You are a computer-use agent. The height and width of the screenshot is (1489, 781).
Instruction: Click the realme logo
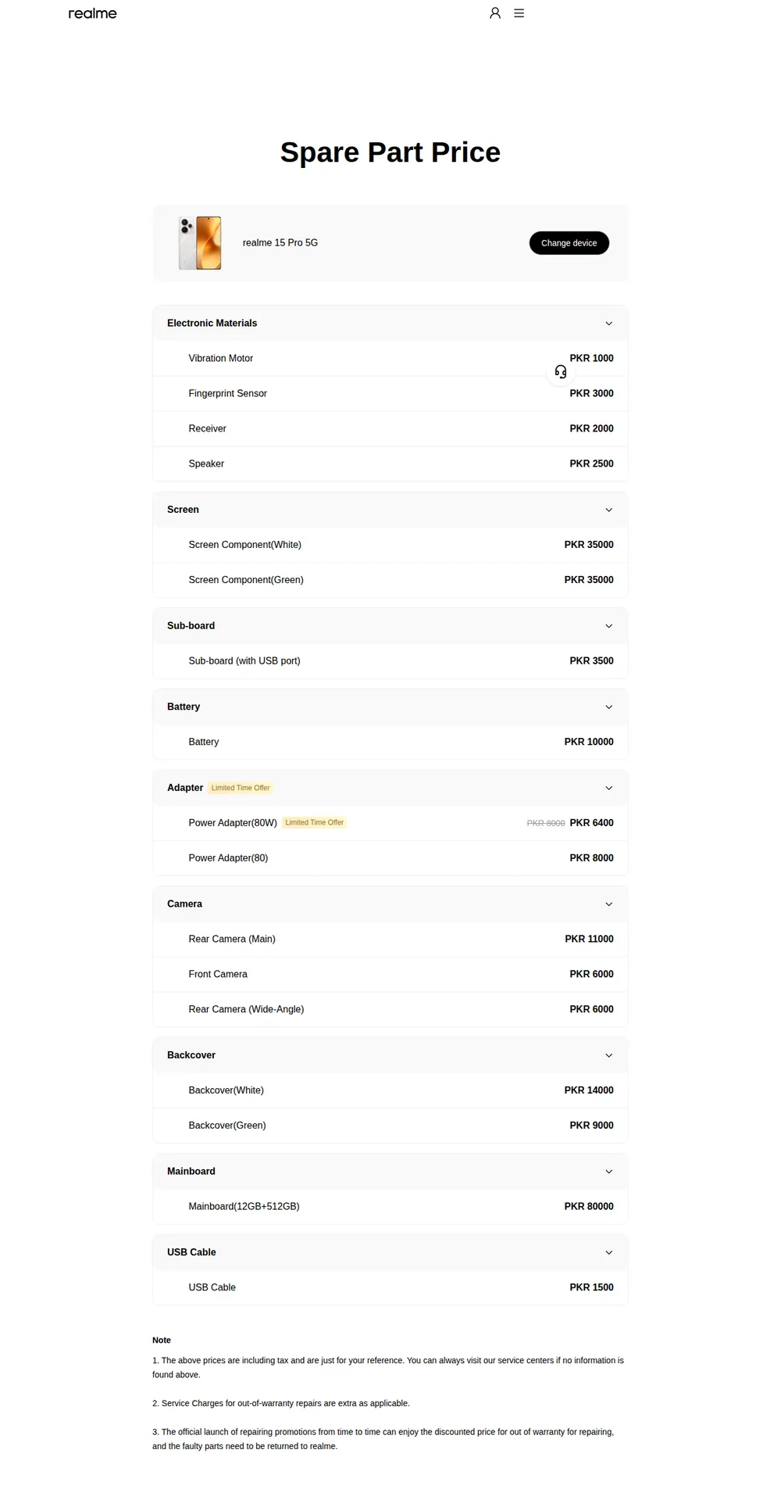pyautogui.click(x=92, y=13)
